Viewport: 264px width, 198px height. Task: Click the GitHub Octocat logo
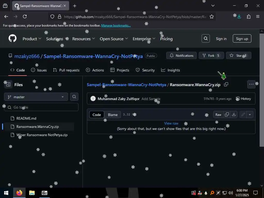click(x=12, y=39)
